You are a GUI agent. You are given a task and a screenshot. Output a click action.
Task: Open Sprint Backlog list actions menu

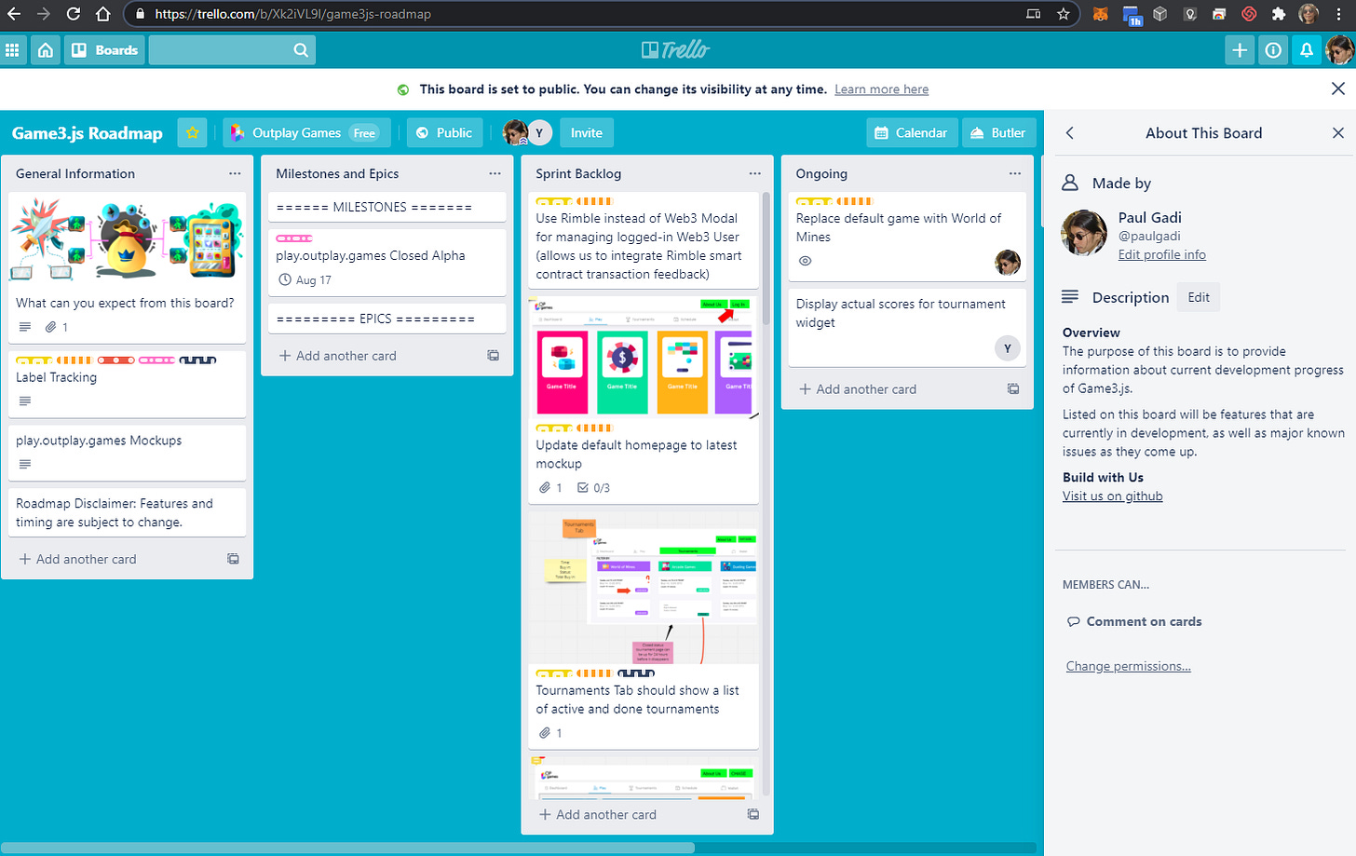click(754, 174)
